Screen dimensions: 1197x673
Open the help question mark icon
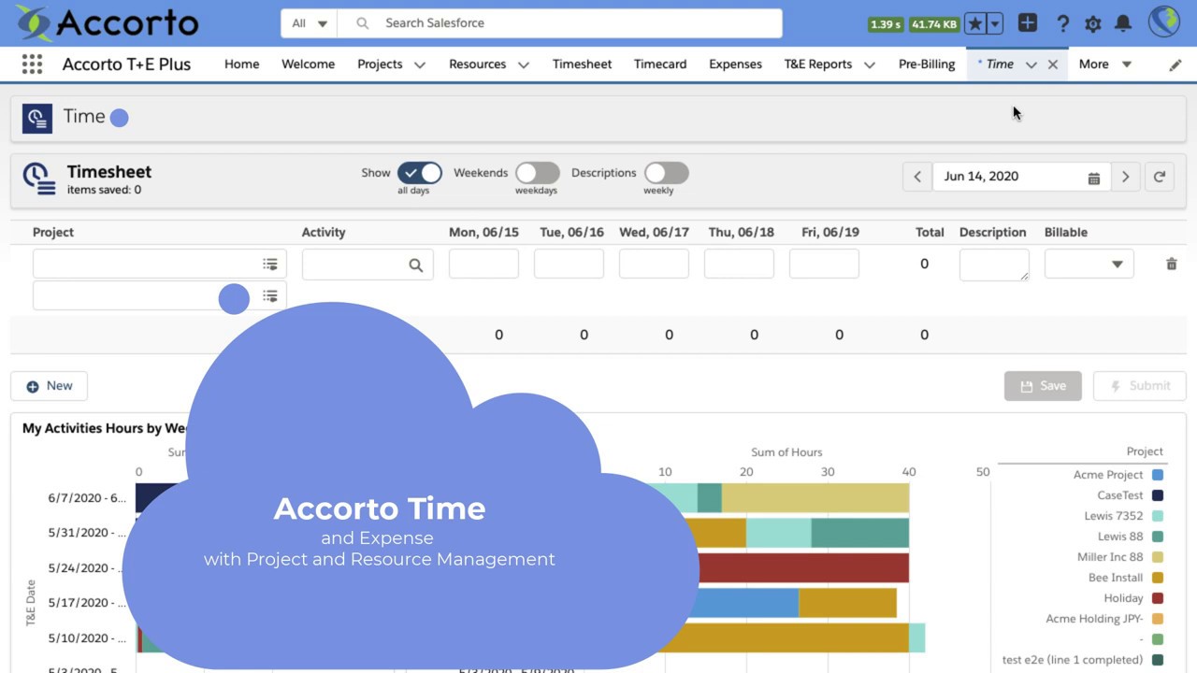click(x=1062, y=23)
